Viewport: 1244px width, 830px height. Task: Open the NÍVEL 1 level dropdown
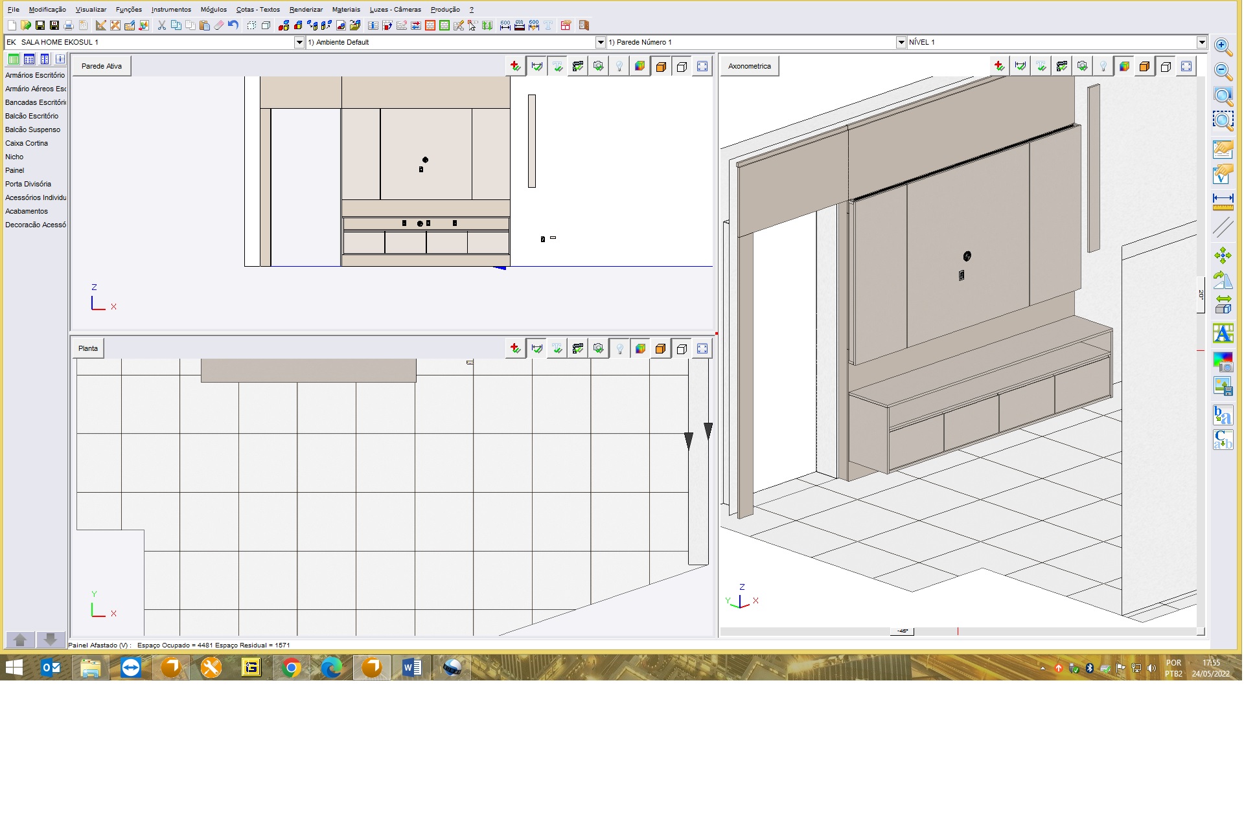pos(1202,42)
